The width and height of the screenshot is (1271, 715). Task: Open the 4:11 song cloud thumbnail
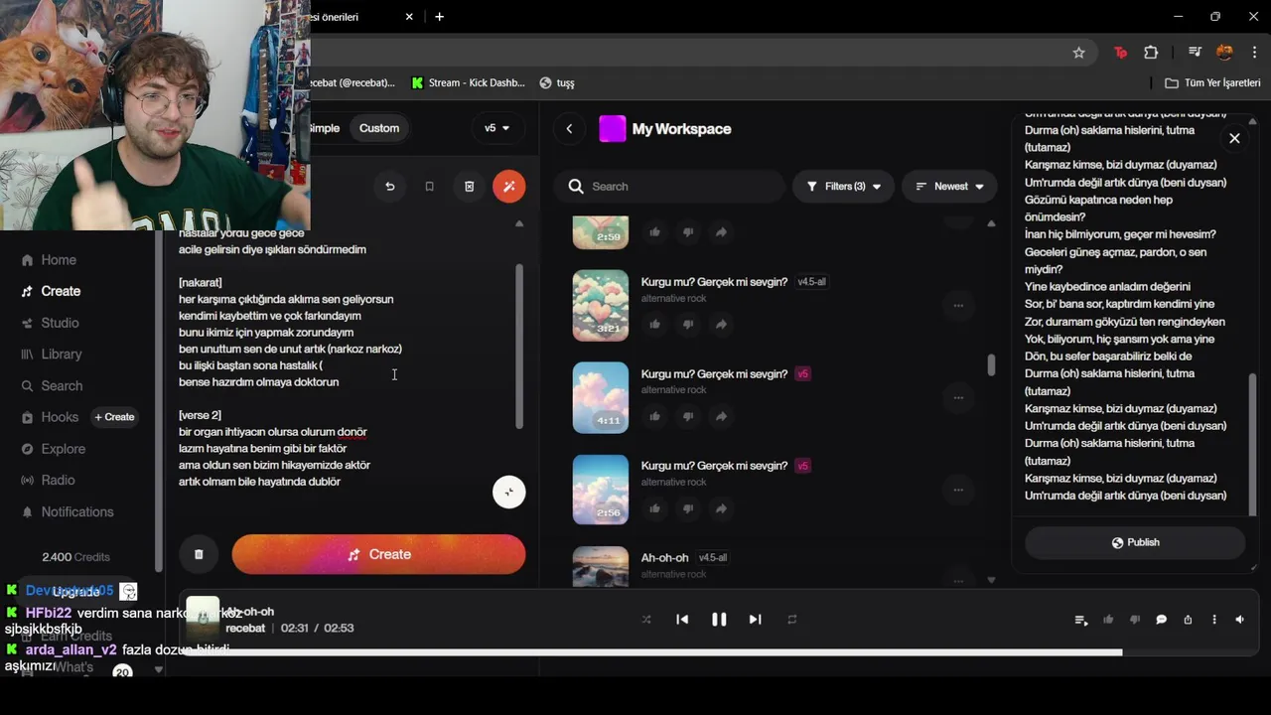point(601,397)
